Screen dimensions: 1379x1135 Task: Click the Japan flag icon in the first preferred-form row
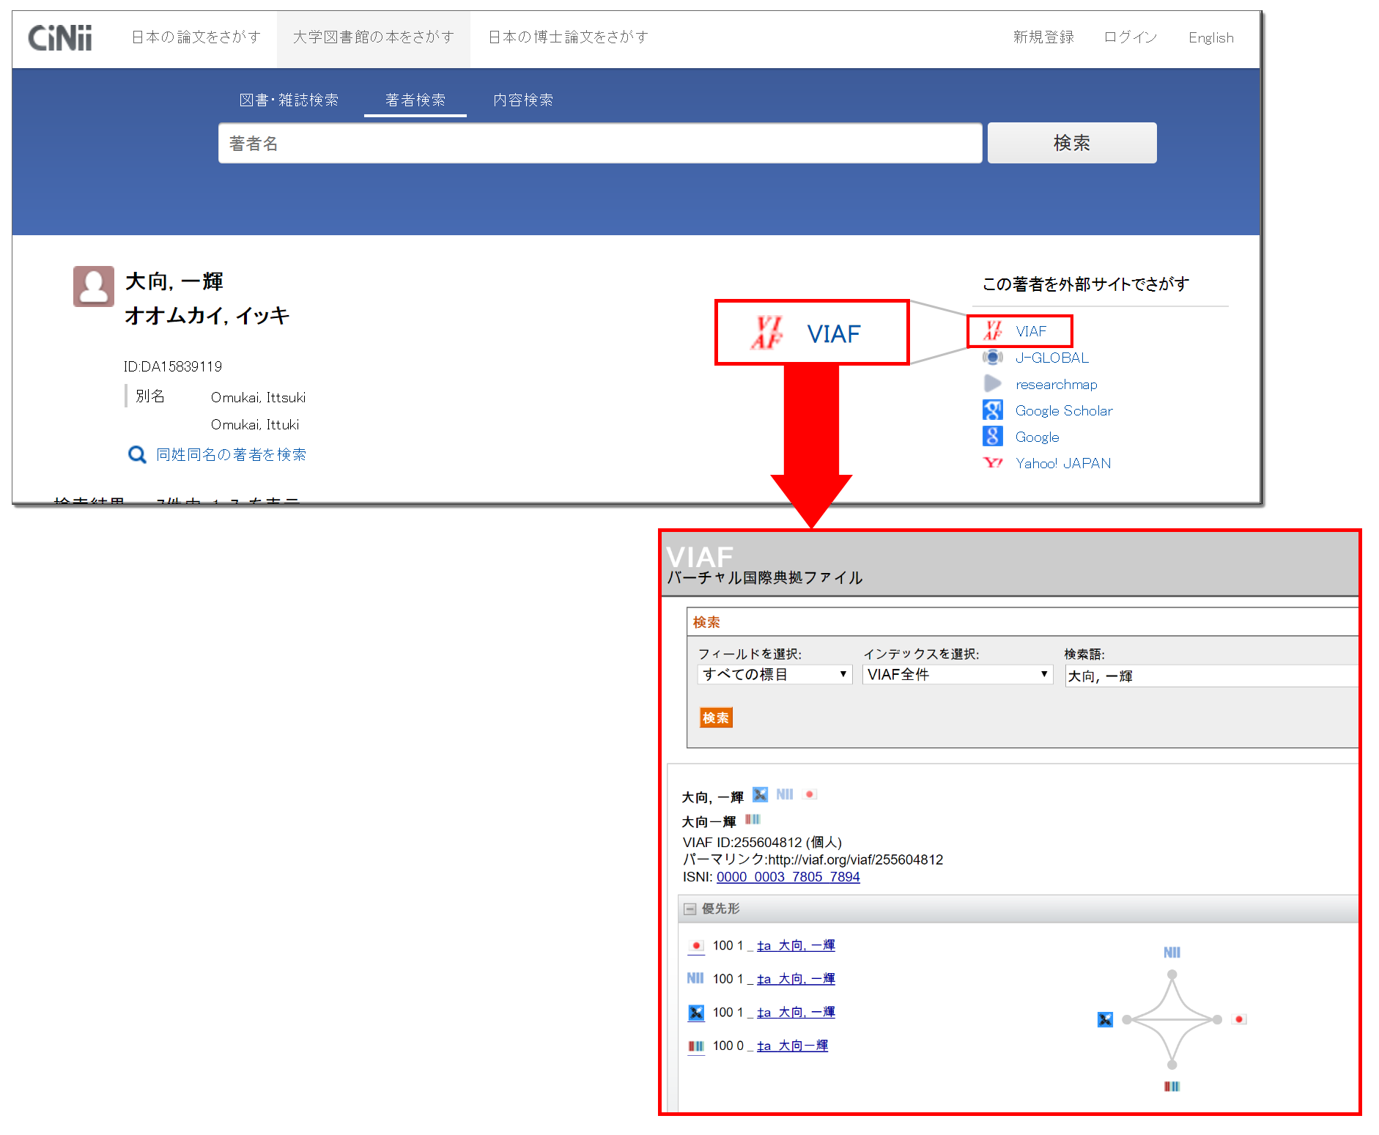696,946
